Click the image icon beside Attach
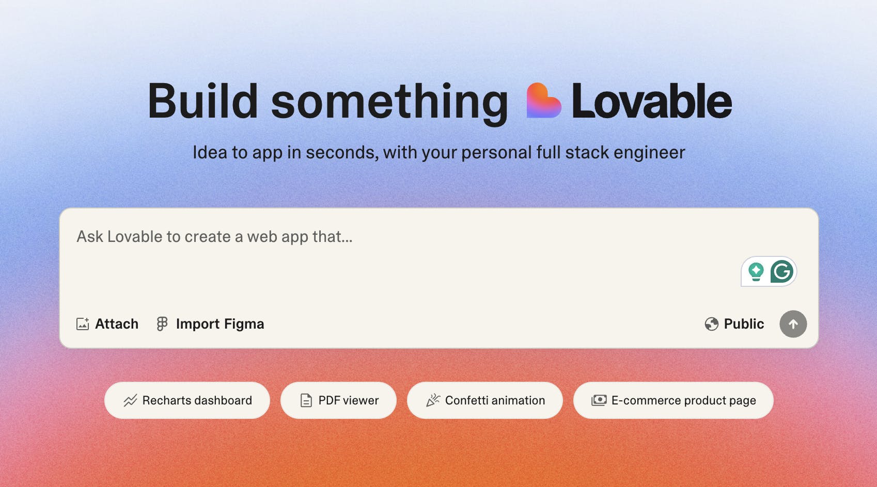877x487 pixels. point(83,324)
